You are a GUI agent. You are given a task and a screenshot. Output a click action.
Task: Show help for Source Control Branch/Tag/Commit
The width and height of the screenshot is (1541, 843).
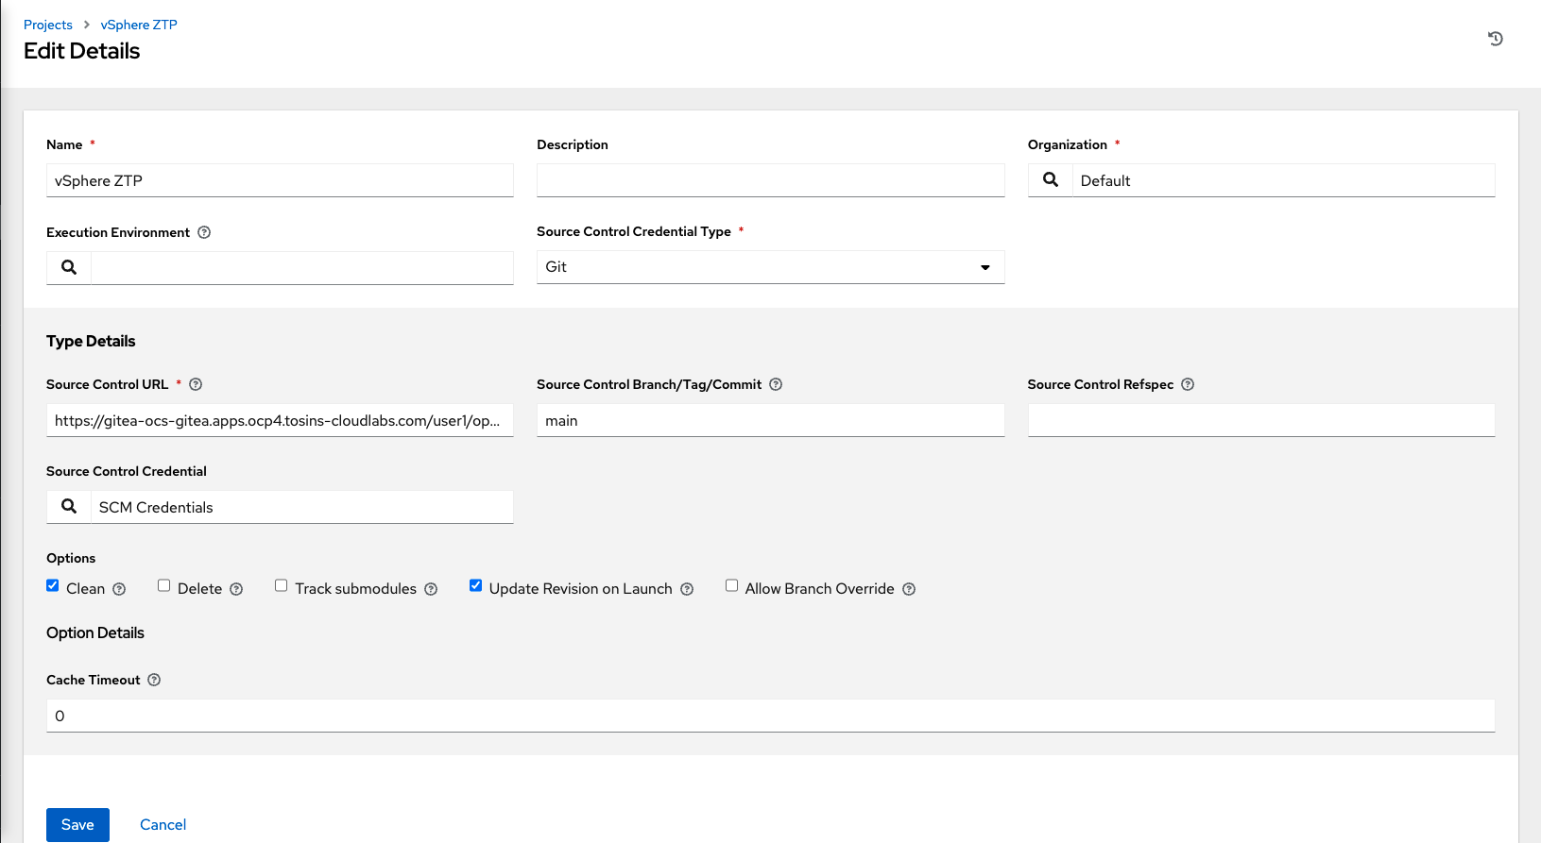776,384
